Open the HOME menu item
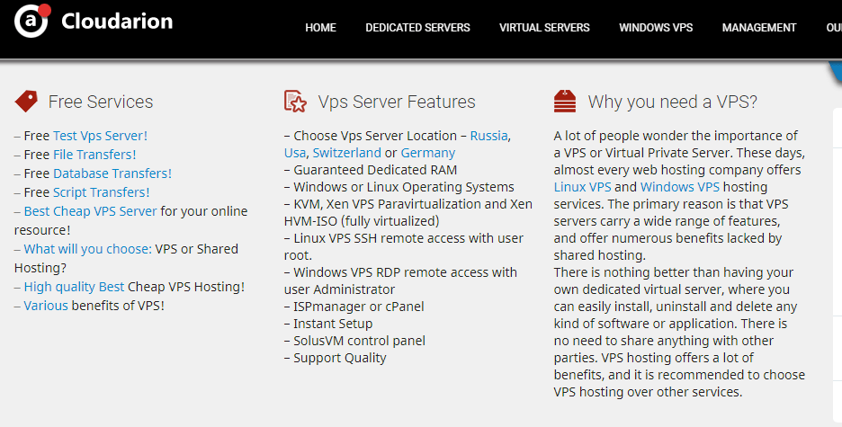842x427 pixels. (x=320, y=27)
